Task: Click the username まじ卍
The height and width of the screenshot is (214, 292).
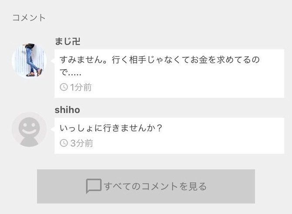Action: 68,41
